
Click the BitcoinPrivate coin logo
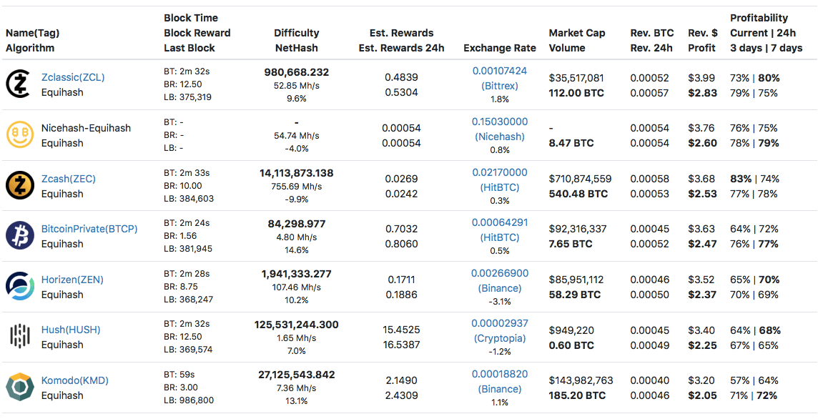click(19, 236)
